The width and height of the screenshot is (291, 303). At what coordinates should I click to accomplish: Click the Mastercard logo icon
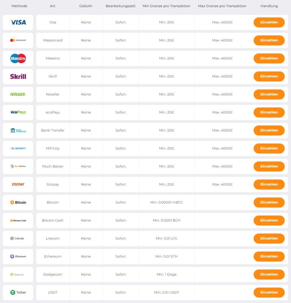pos(18,40)
